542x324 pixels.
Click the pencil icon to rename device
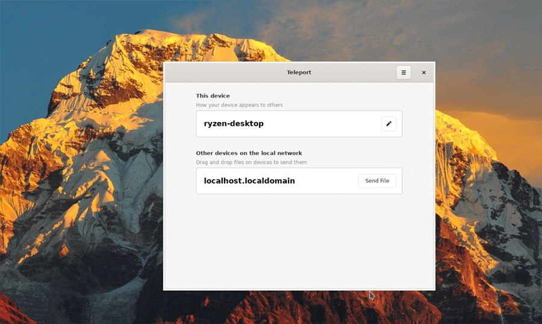389,124
